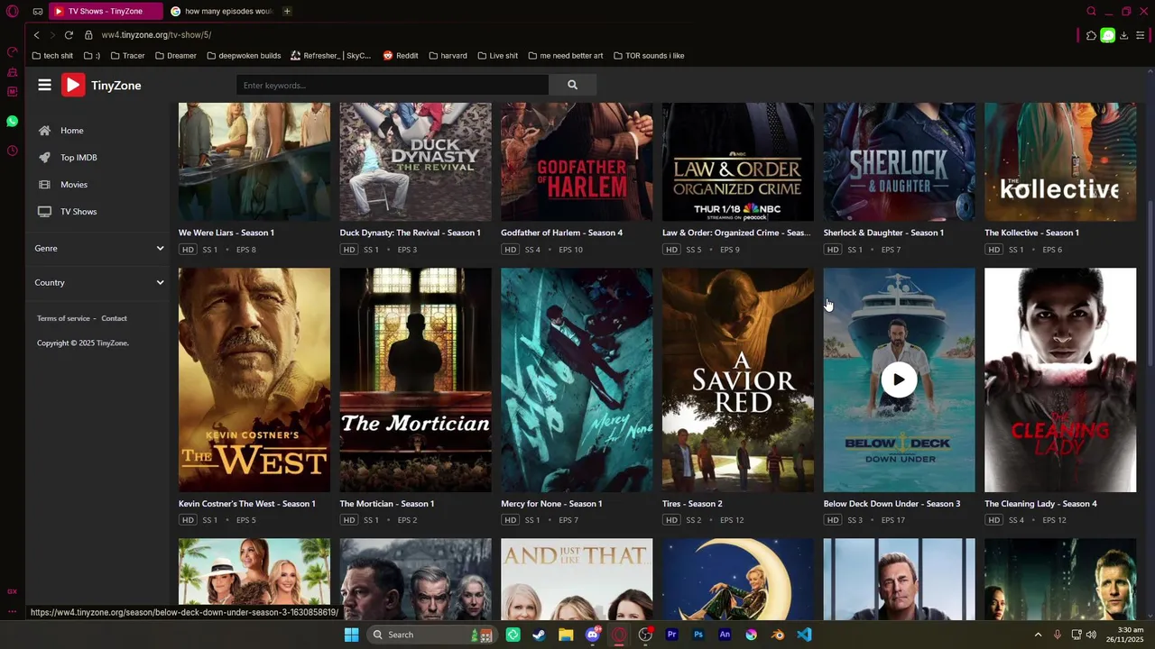Open Discord from the taskbar

pyautogui.click(x=593, y=635)
